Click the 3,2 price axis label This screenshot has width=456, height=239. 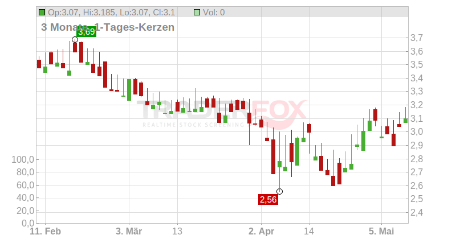[x=417, y=105]
